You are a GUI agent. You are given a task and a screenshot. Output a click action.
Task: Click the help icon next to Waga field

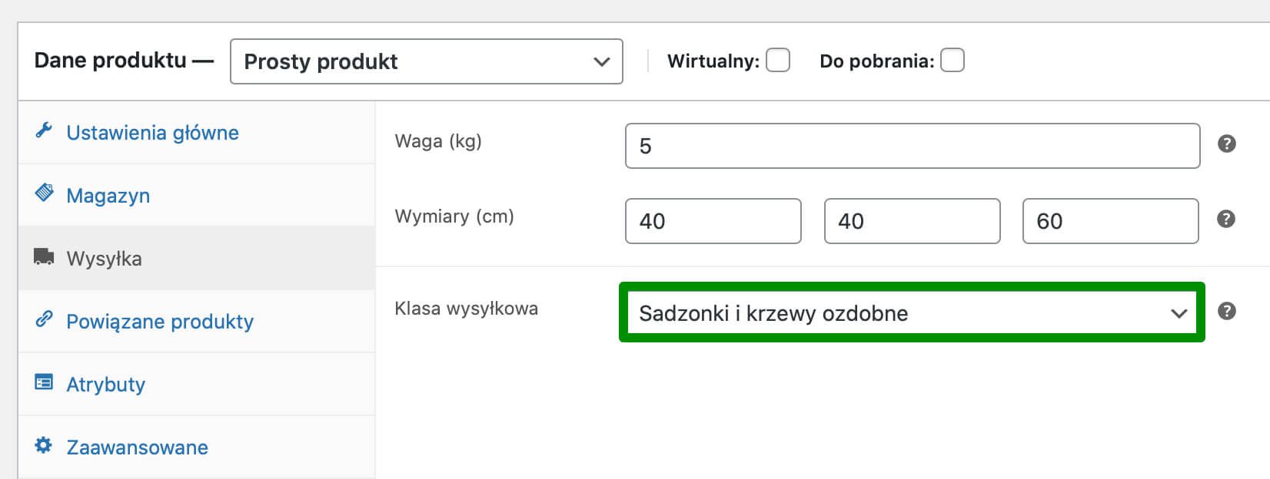(1227, 144)
